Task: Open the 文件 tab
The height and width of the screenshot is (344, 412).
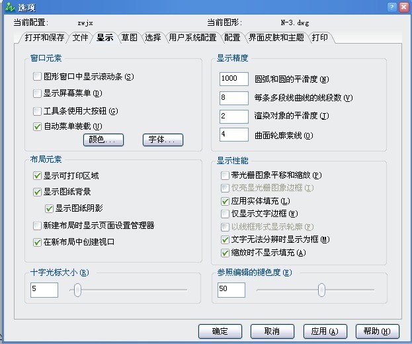Action: pos(80,38)
